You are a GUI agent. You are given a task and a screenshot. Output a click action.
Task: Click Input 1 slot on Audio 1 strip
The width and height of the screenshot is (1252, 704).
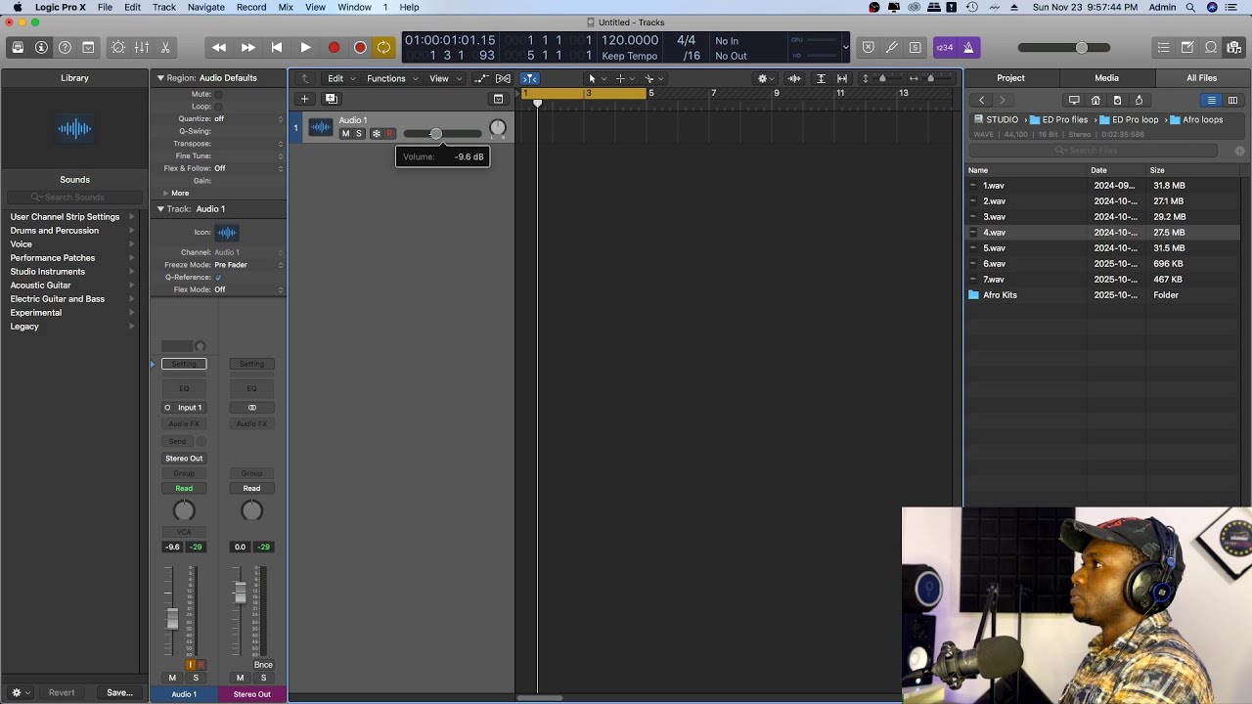coord(184,408)
